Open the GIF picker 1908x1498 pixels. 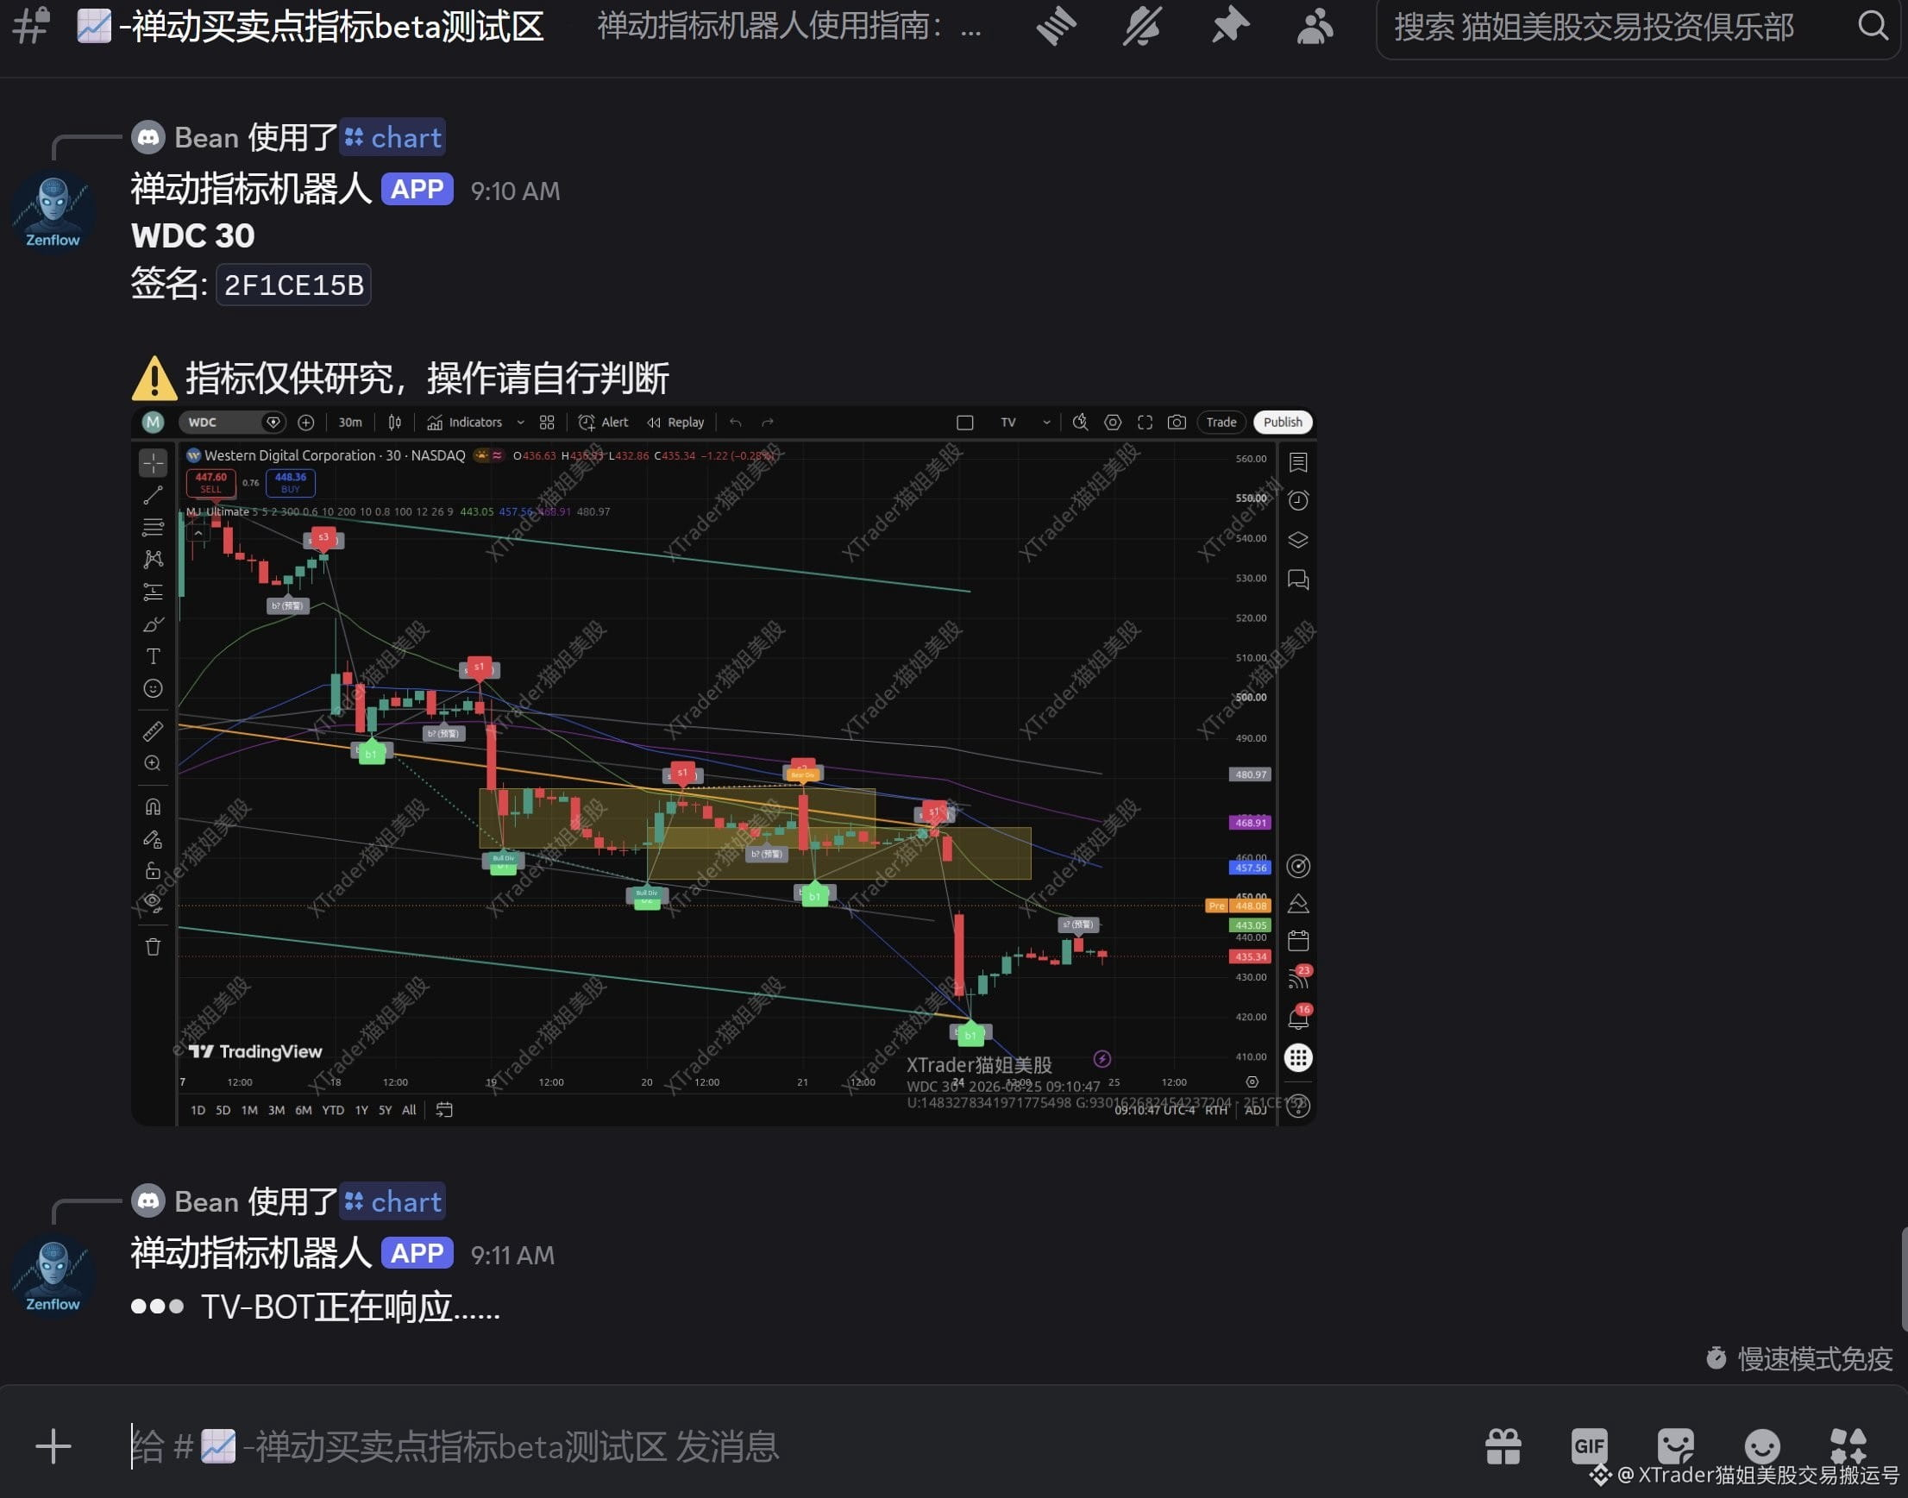(1589, 1446)
